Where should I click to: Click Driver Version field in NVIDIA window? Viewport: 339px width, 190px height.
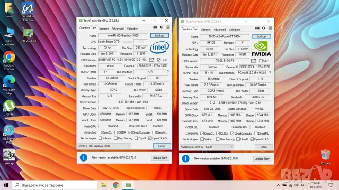(235, 103)
